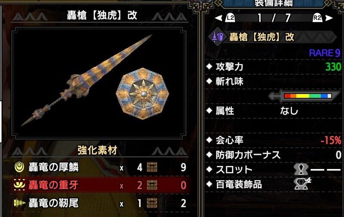Click the decoration slot icon next to スロット
Image resolution: width=344 pixels, height=217 pixels.
(301, 169)
